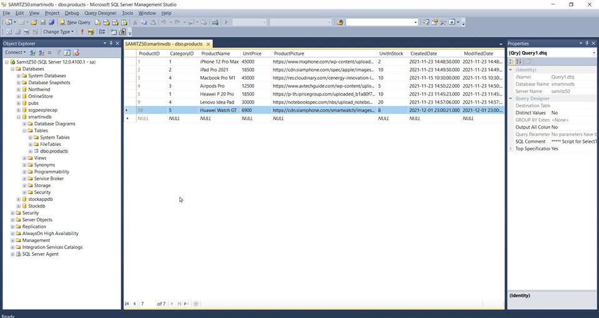The height and width of the screenshot is (318, 599).
Task: Click the Lenovo Idea Pad cell
Action: [219, 102]
